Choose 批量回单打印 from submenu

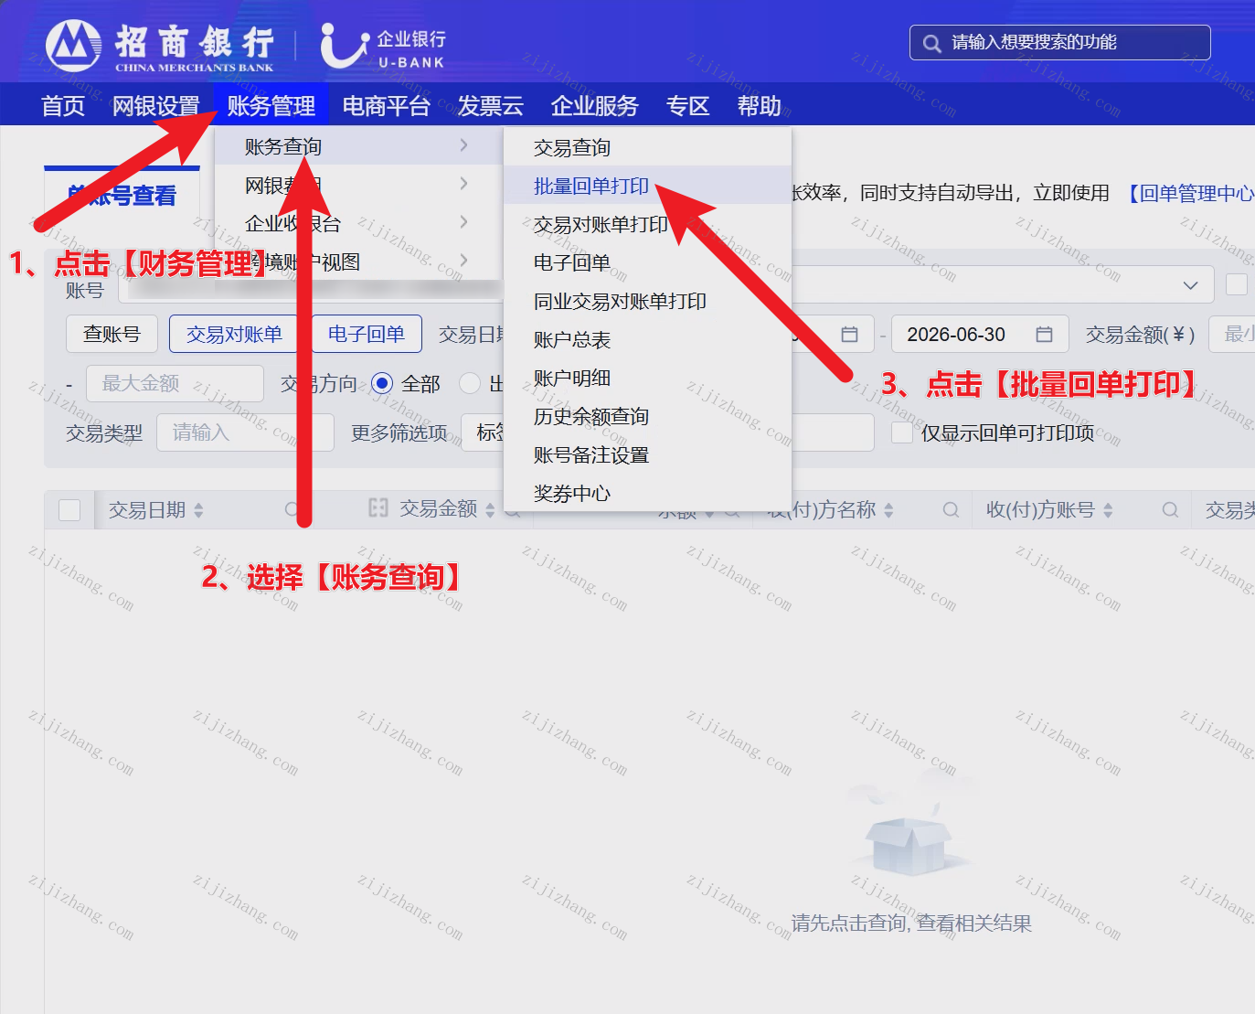647,186
